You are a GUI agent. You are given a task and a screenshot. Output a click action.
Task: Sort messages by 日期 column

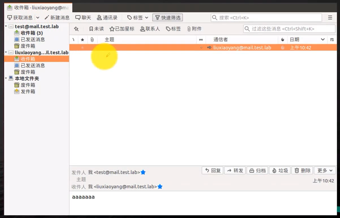coord(307,40)
